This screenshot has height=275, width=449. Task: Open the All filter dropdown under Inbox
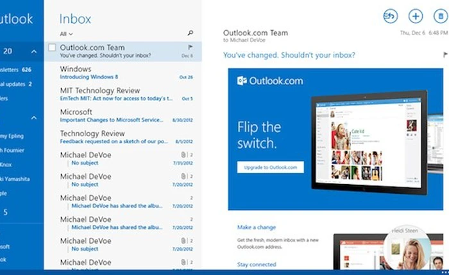point(66,34)
